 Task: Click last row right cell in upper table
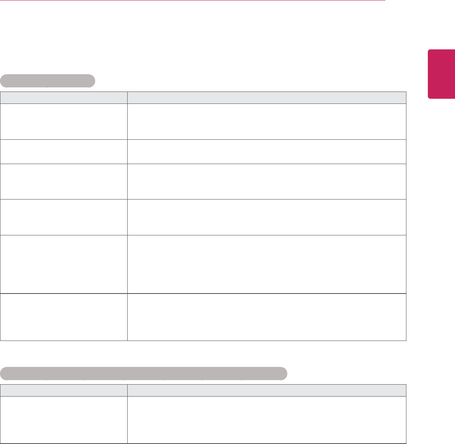click(266, 317)
